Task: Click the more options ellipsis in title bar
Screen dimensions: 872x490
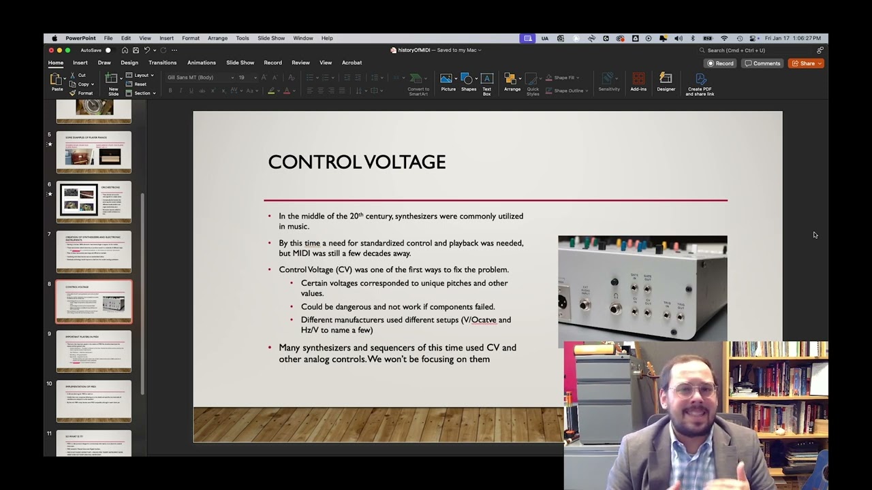Action: coord(174,50)
